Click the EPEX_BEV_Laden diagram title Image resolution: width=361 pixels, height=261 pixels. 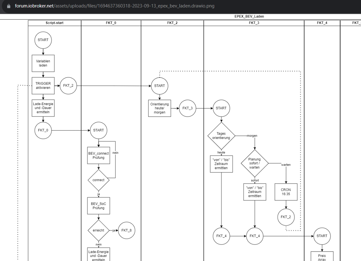click(x=249, y=16)
